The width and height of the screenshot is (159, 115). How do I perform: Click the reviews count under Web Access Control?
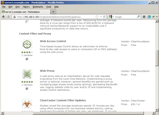click(x=27, y=55)
